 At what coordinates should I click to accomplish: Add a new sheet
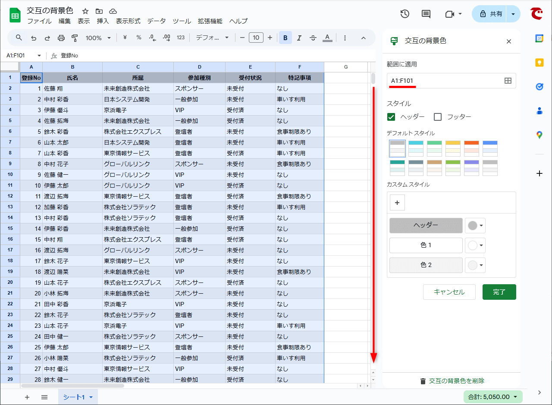coord(27,397)
